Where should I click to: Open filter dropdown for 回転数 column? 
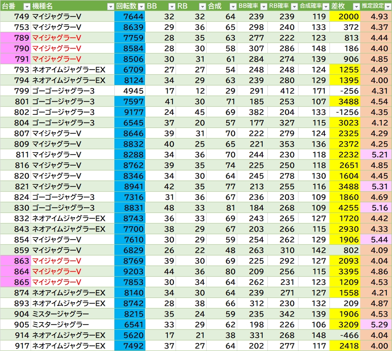tap(142, 7)
